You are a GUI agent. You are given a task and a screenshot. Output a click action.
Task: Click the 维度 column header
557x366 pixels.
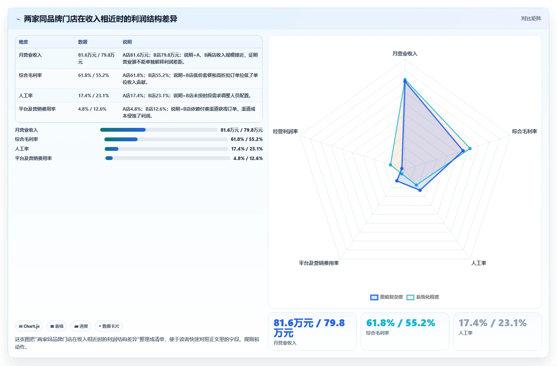pos(23,42)
